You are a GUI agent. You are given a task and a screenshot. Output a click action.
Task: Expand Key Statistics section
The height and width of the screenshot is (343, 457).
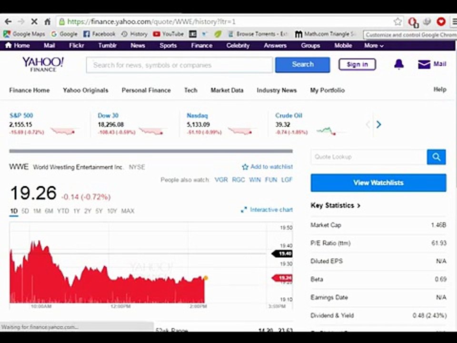click(x=336, y=205)
